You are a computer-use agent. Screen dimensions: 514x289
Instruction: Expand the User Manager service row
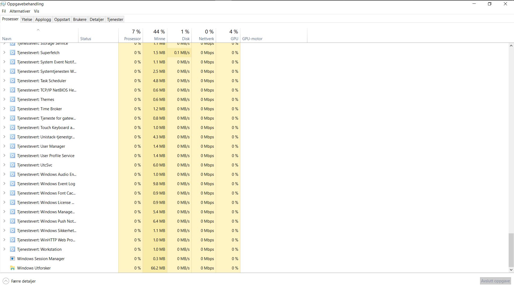tap(4, 146)
